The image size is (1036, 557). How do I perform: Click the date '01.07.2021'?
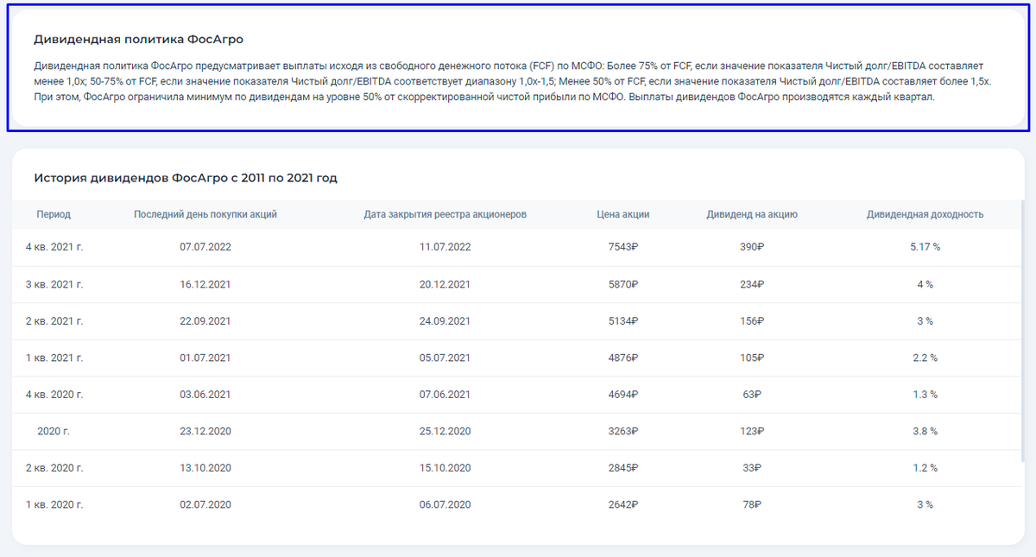(205, 358)
